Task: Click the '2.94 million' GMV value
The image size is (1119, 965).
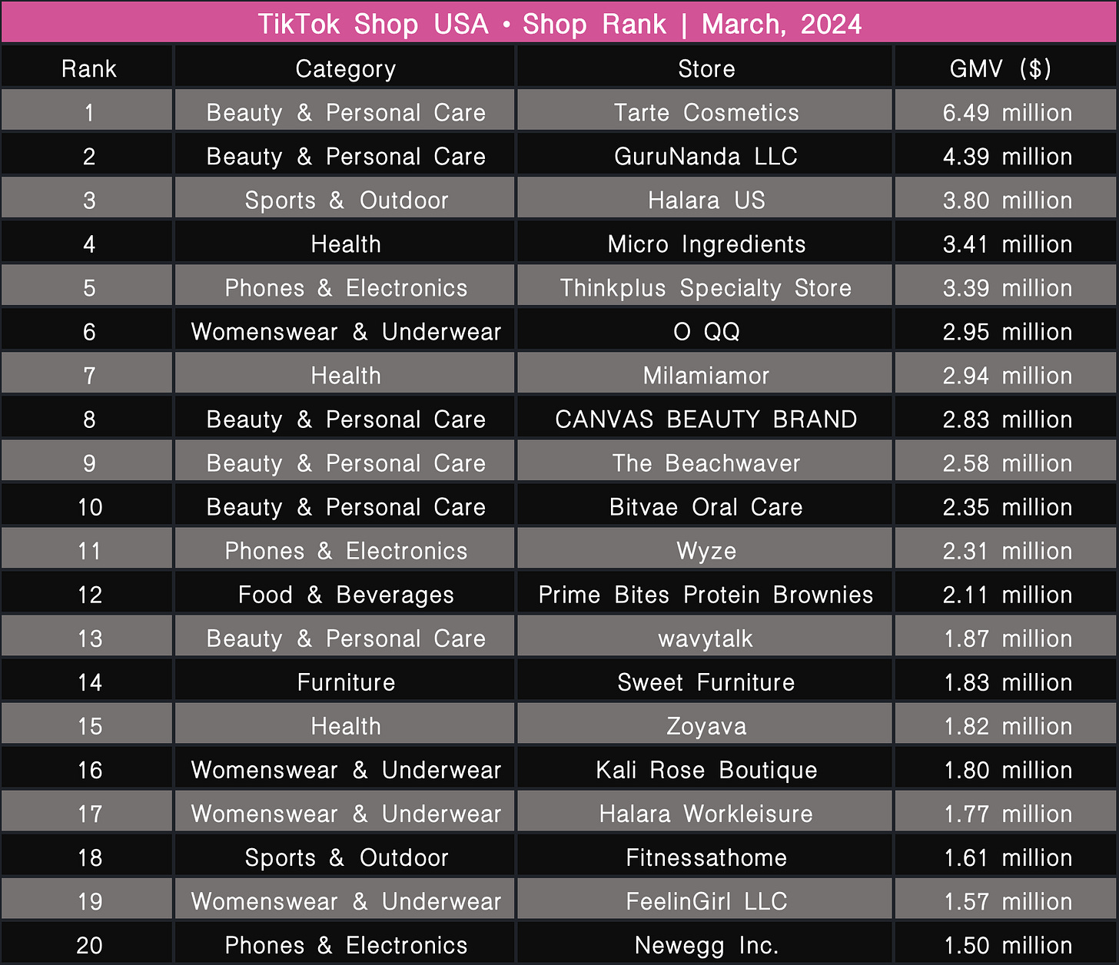Action: tap(1008, 375)
